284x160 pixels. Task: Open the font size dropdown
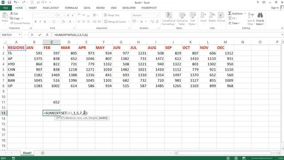64,15
